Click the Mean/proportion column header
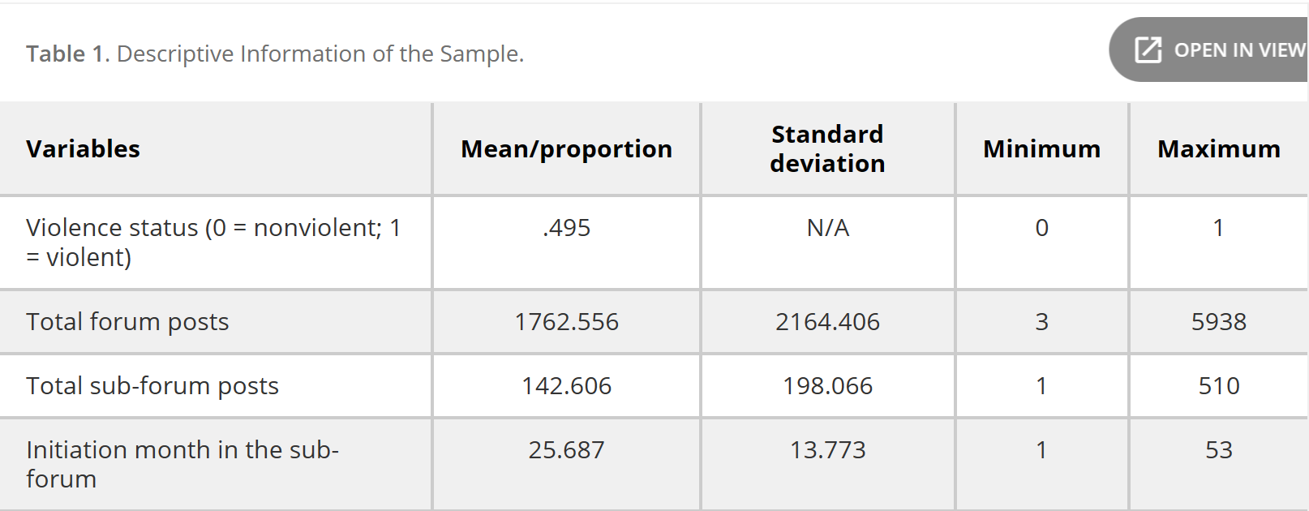This screenshot has width=1309, height=511. point(566,149)
